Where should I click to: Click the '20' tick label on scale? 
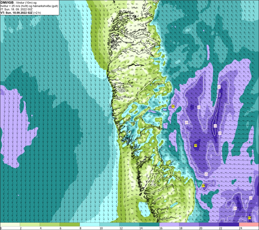[201, 228]
